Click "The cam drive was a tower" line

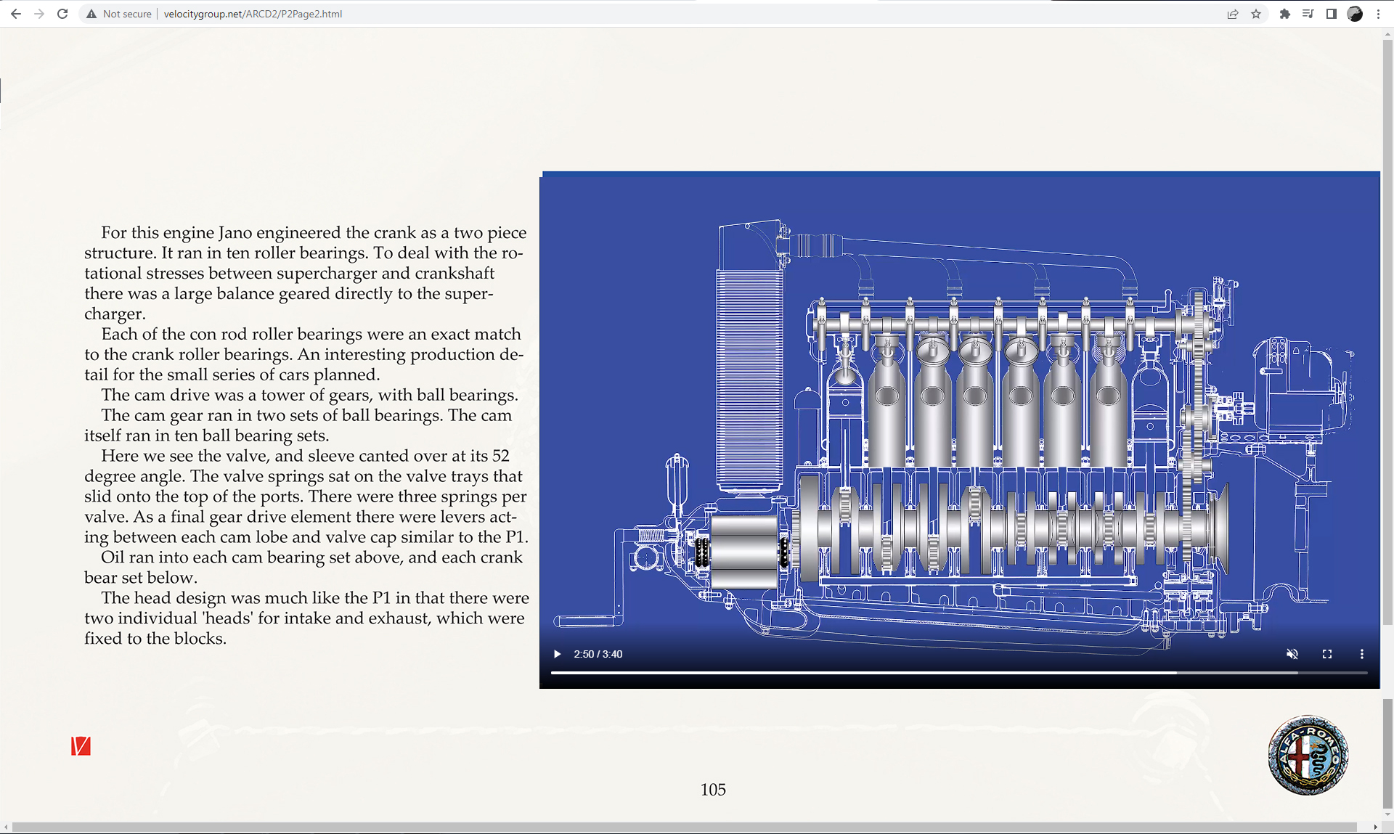pos(309,395)
